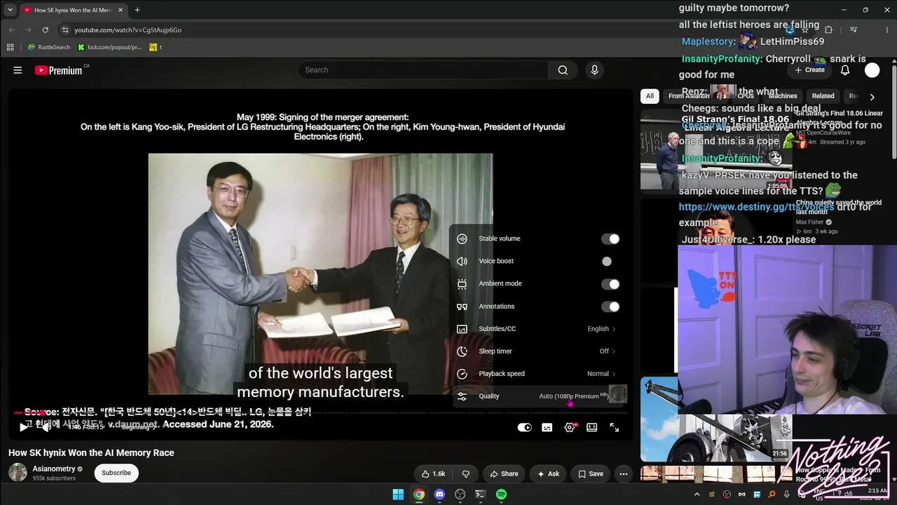
Task: Open OBS Studio from the taskbar
Action: pyautogui.click(x=460, y=494)
